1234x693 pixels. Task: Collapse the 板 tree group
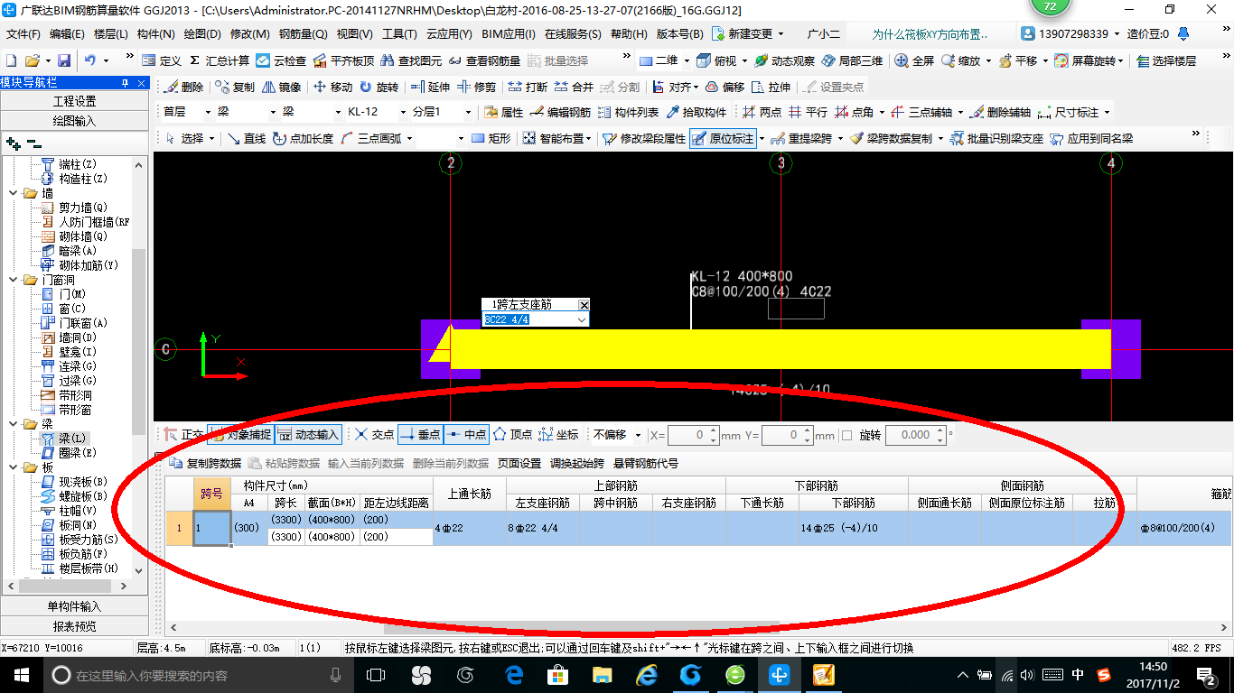(13, 467)
